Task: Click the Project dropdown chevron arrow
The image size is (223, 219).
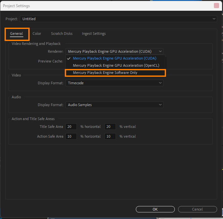Action: click(214, 19)
